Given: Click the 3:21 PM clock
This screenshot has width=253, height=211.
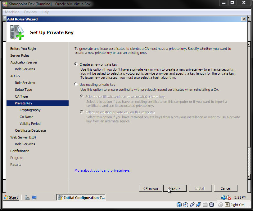Looking at the screenshot, I should [240, 197].
